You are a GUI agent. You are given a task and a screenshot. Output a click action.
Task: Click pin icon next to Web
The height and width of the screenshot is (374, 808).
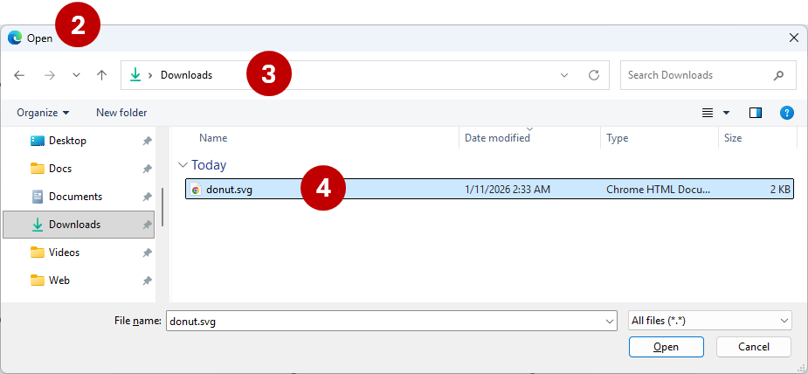[x=147, y=280]
